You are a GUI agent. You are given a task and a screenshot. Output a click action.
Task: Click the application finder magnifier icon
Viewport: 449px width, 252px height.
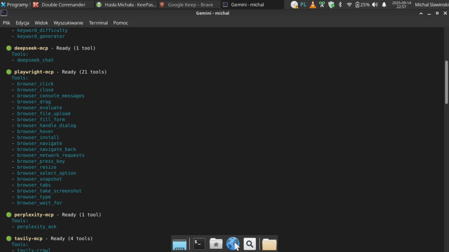249,244
